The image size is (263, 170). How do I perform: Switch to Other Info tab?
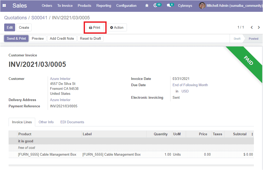pyautogui.click(x=46, y=122)
